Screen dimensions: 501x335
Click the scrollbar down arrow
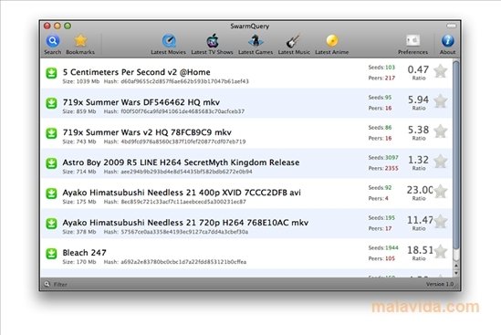click(456, 273)
